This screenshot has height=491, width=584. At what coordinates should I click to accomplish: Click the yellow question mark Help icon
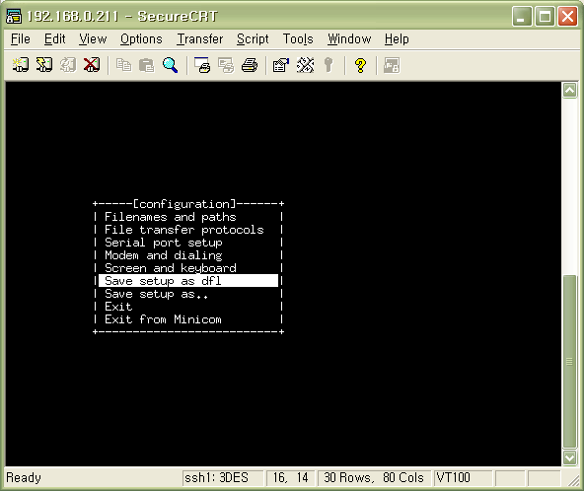tap(360, 65)
